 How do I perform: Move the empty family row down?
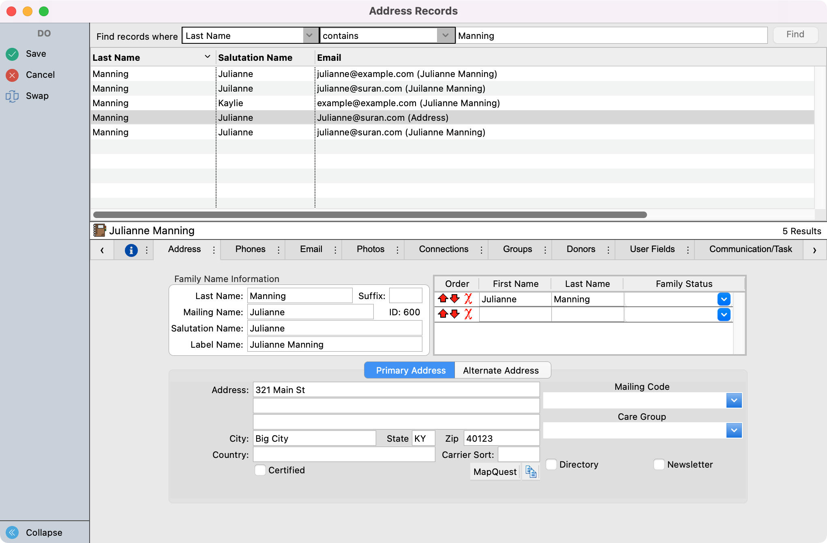[455, 314]
